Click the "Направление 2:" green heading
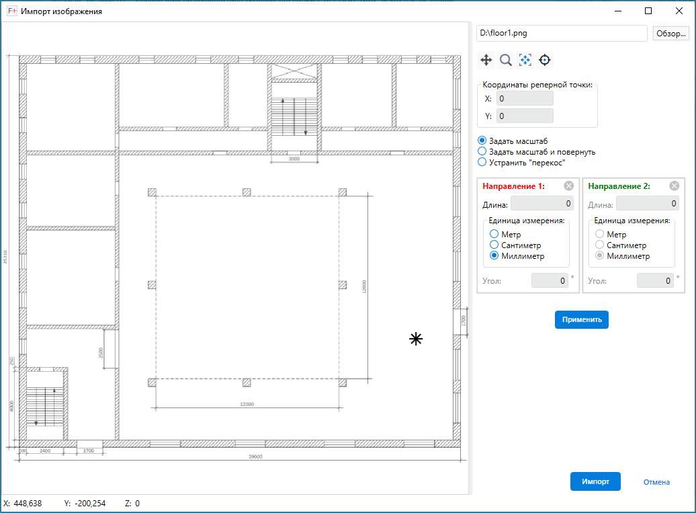Image resolution: width=696 pixels, height=513 pixels. (619, 186)
